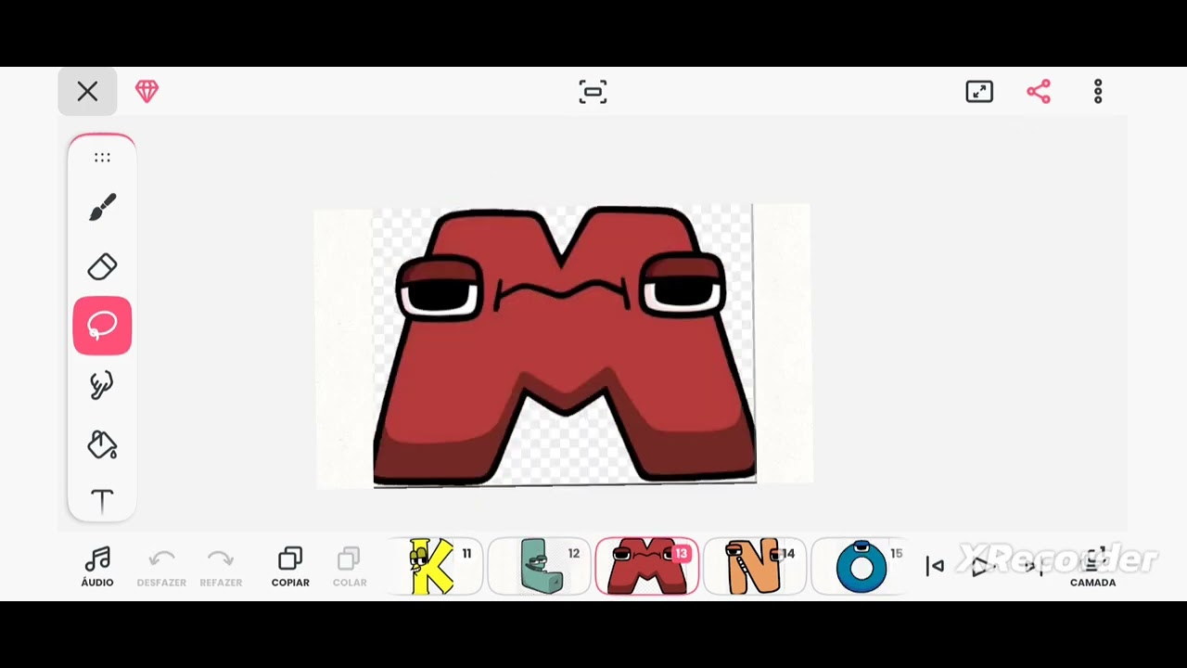The height and width of the screenshot is (668, 1187).
Task: Tap Desfazer undo arrow
Action: pyautogui.click(x=161, y=567)
